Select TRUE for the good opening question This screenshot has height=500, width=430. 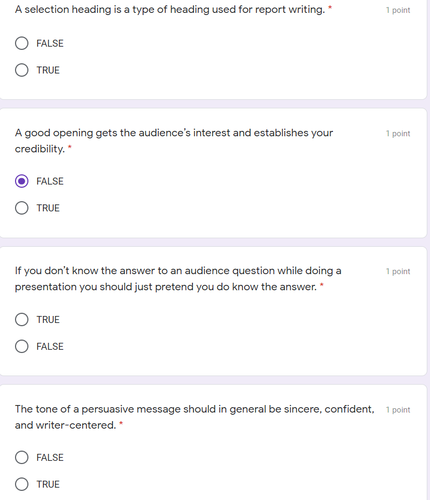(x=21, y=208)
